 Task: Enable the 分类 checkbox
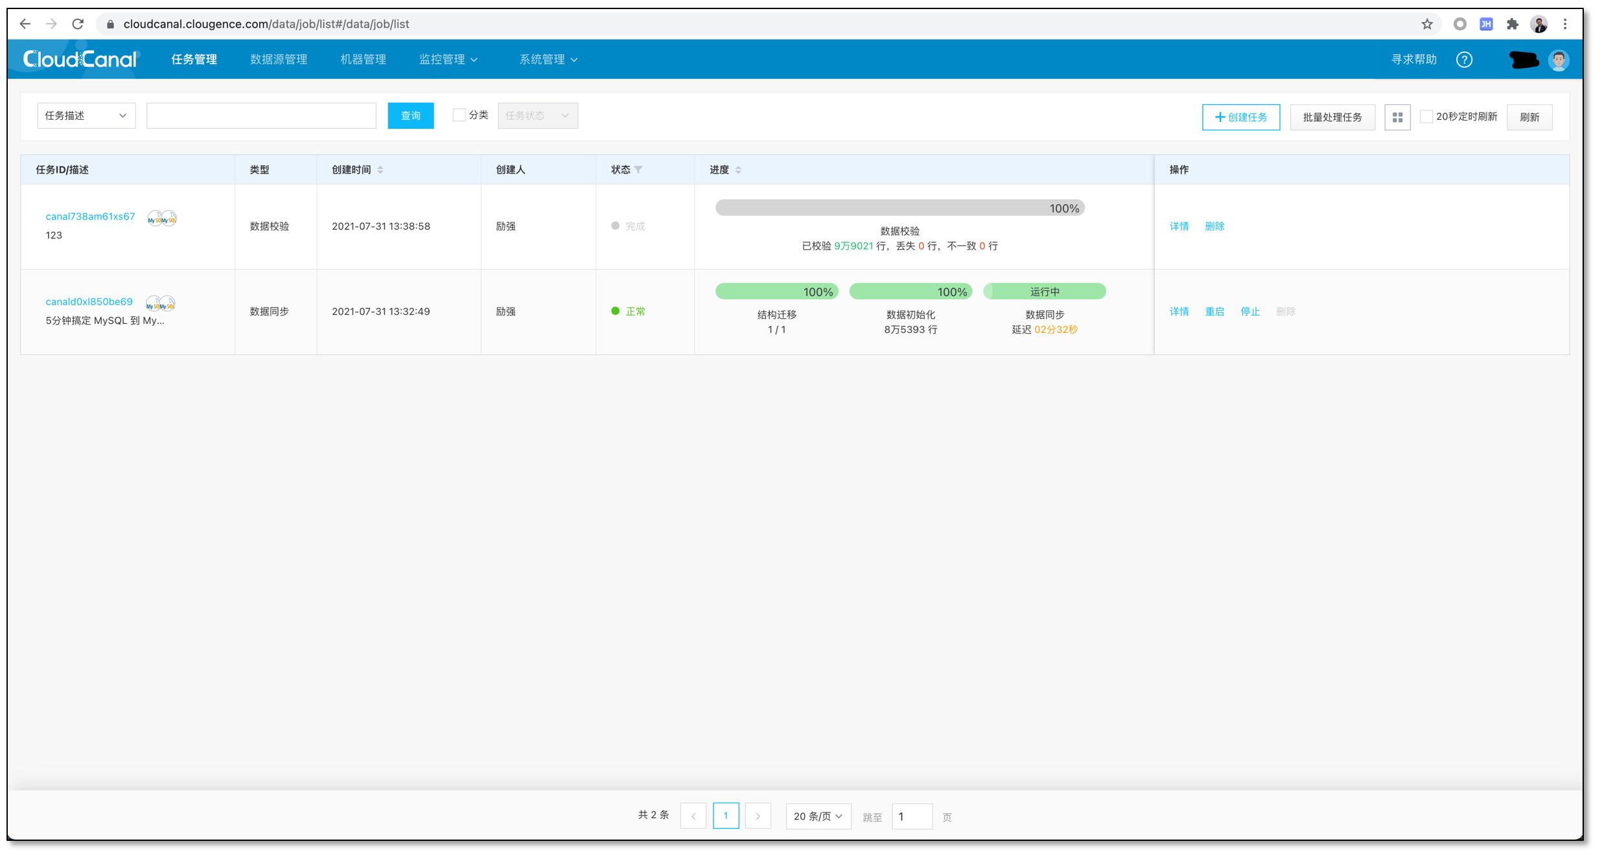459,115
